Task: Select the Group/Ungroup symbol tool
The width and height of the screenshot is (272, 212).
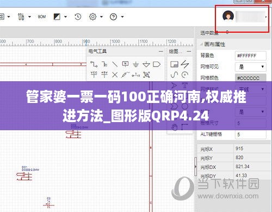Action: coord(146,75)
